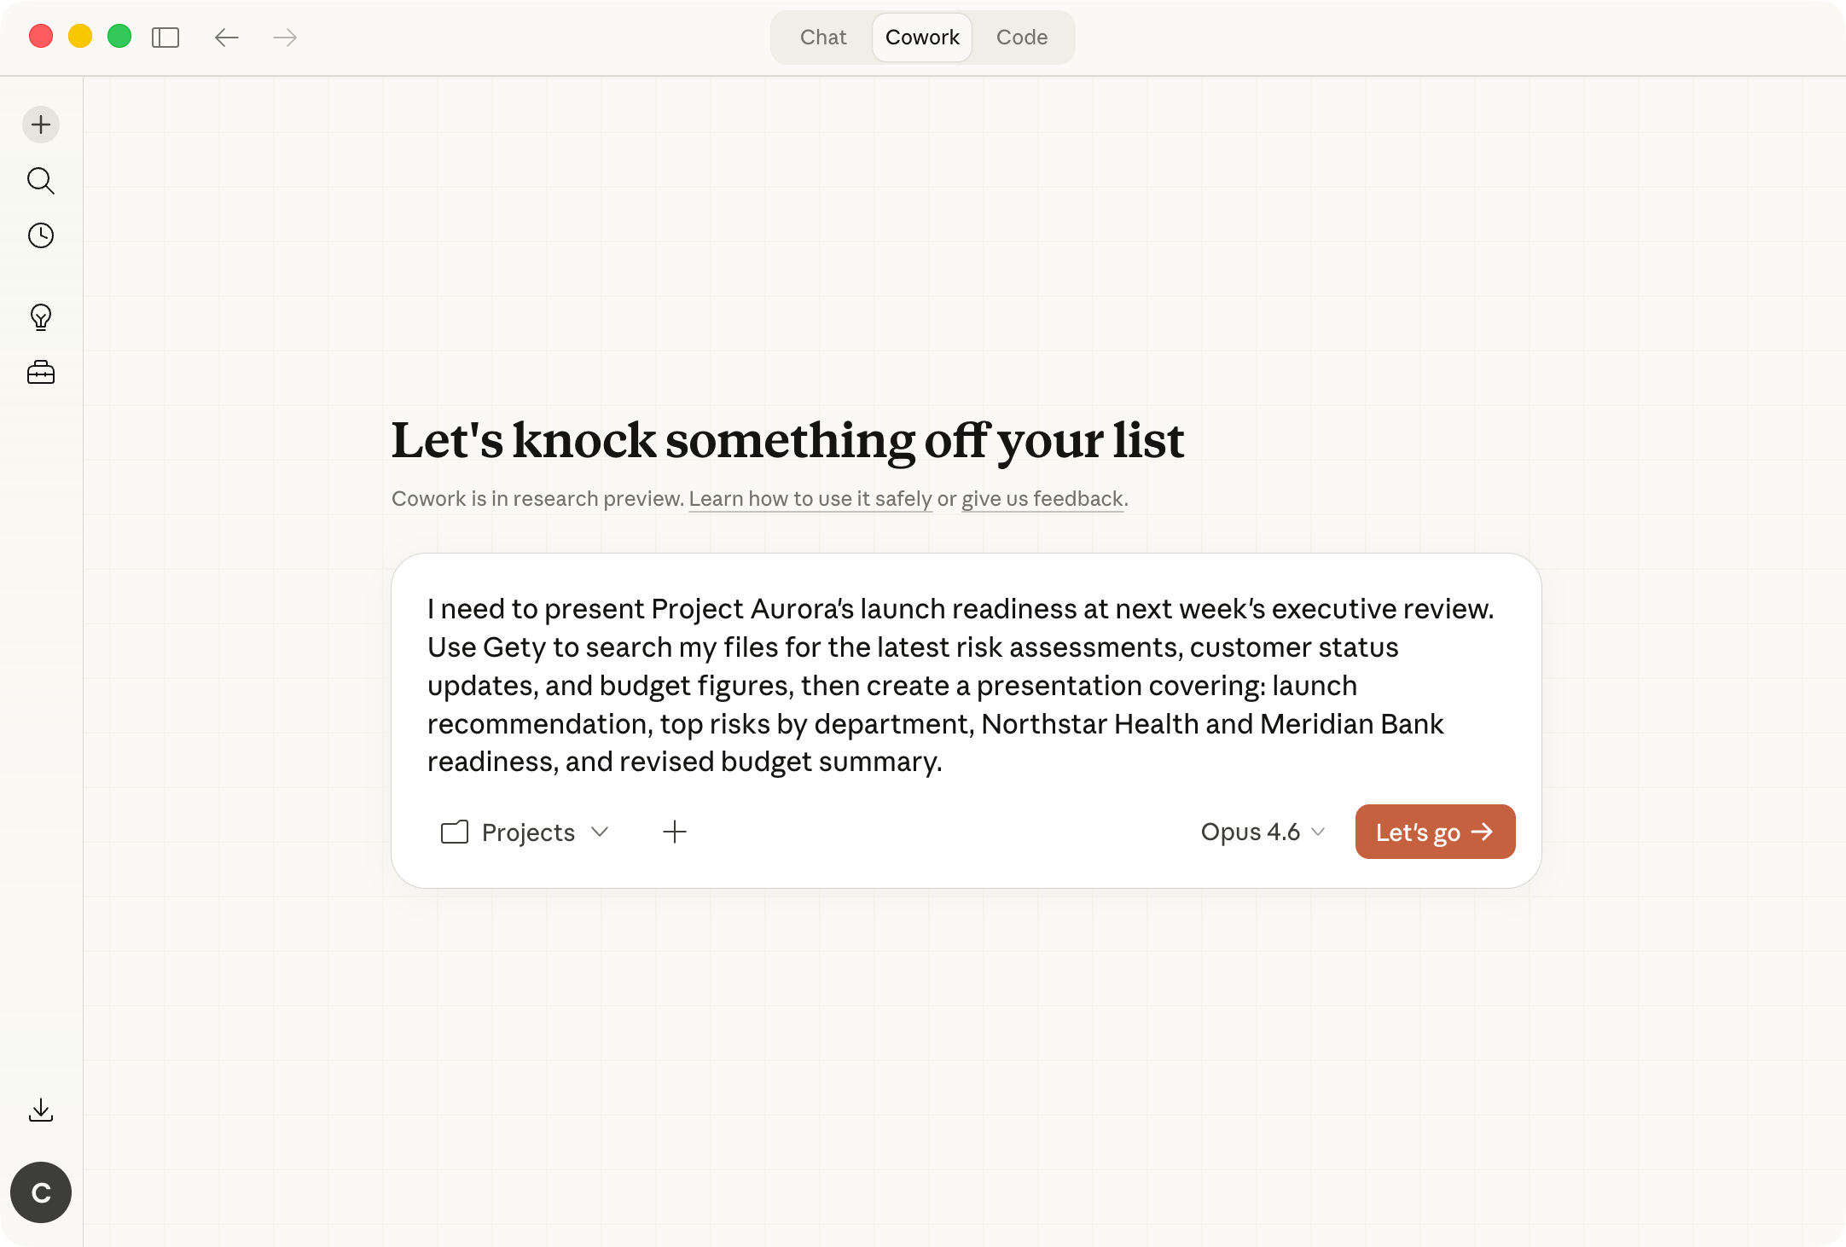Attach a file with the plus button

coord(675,832)
